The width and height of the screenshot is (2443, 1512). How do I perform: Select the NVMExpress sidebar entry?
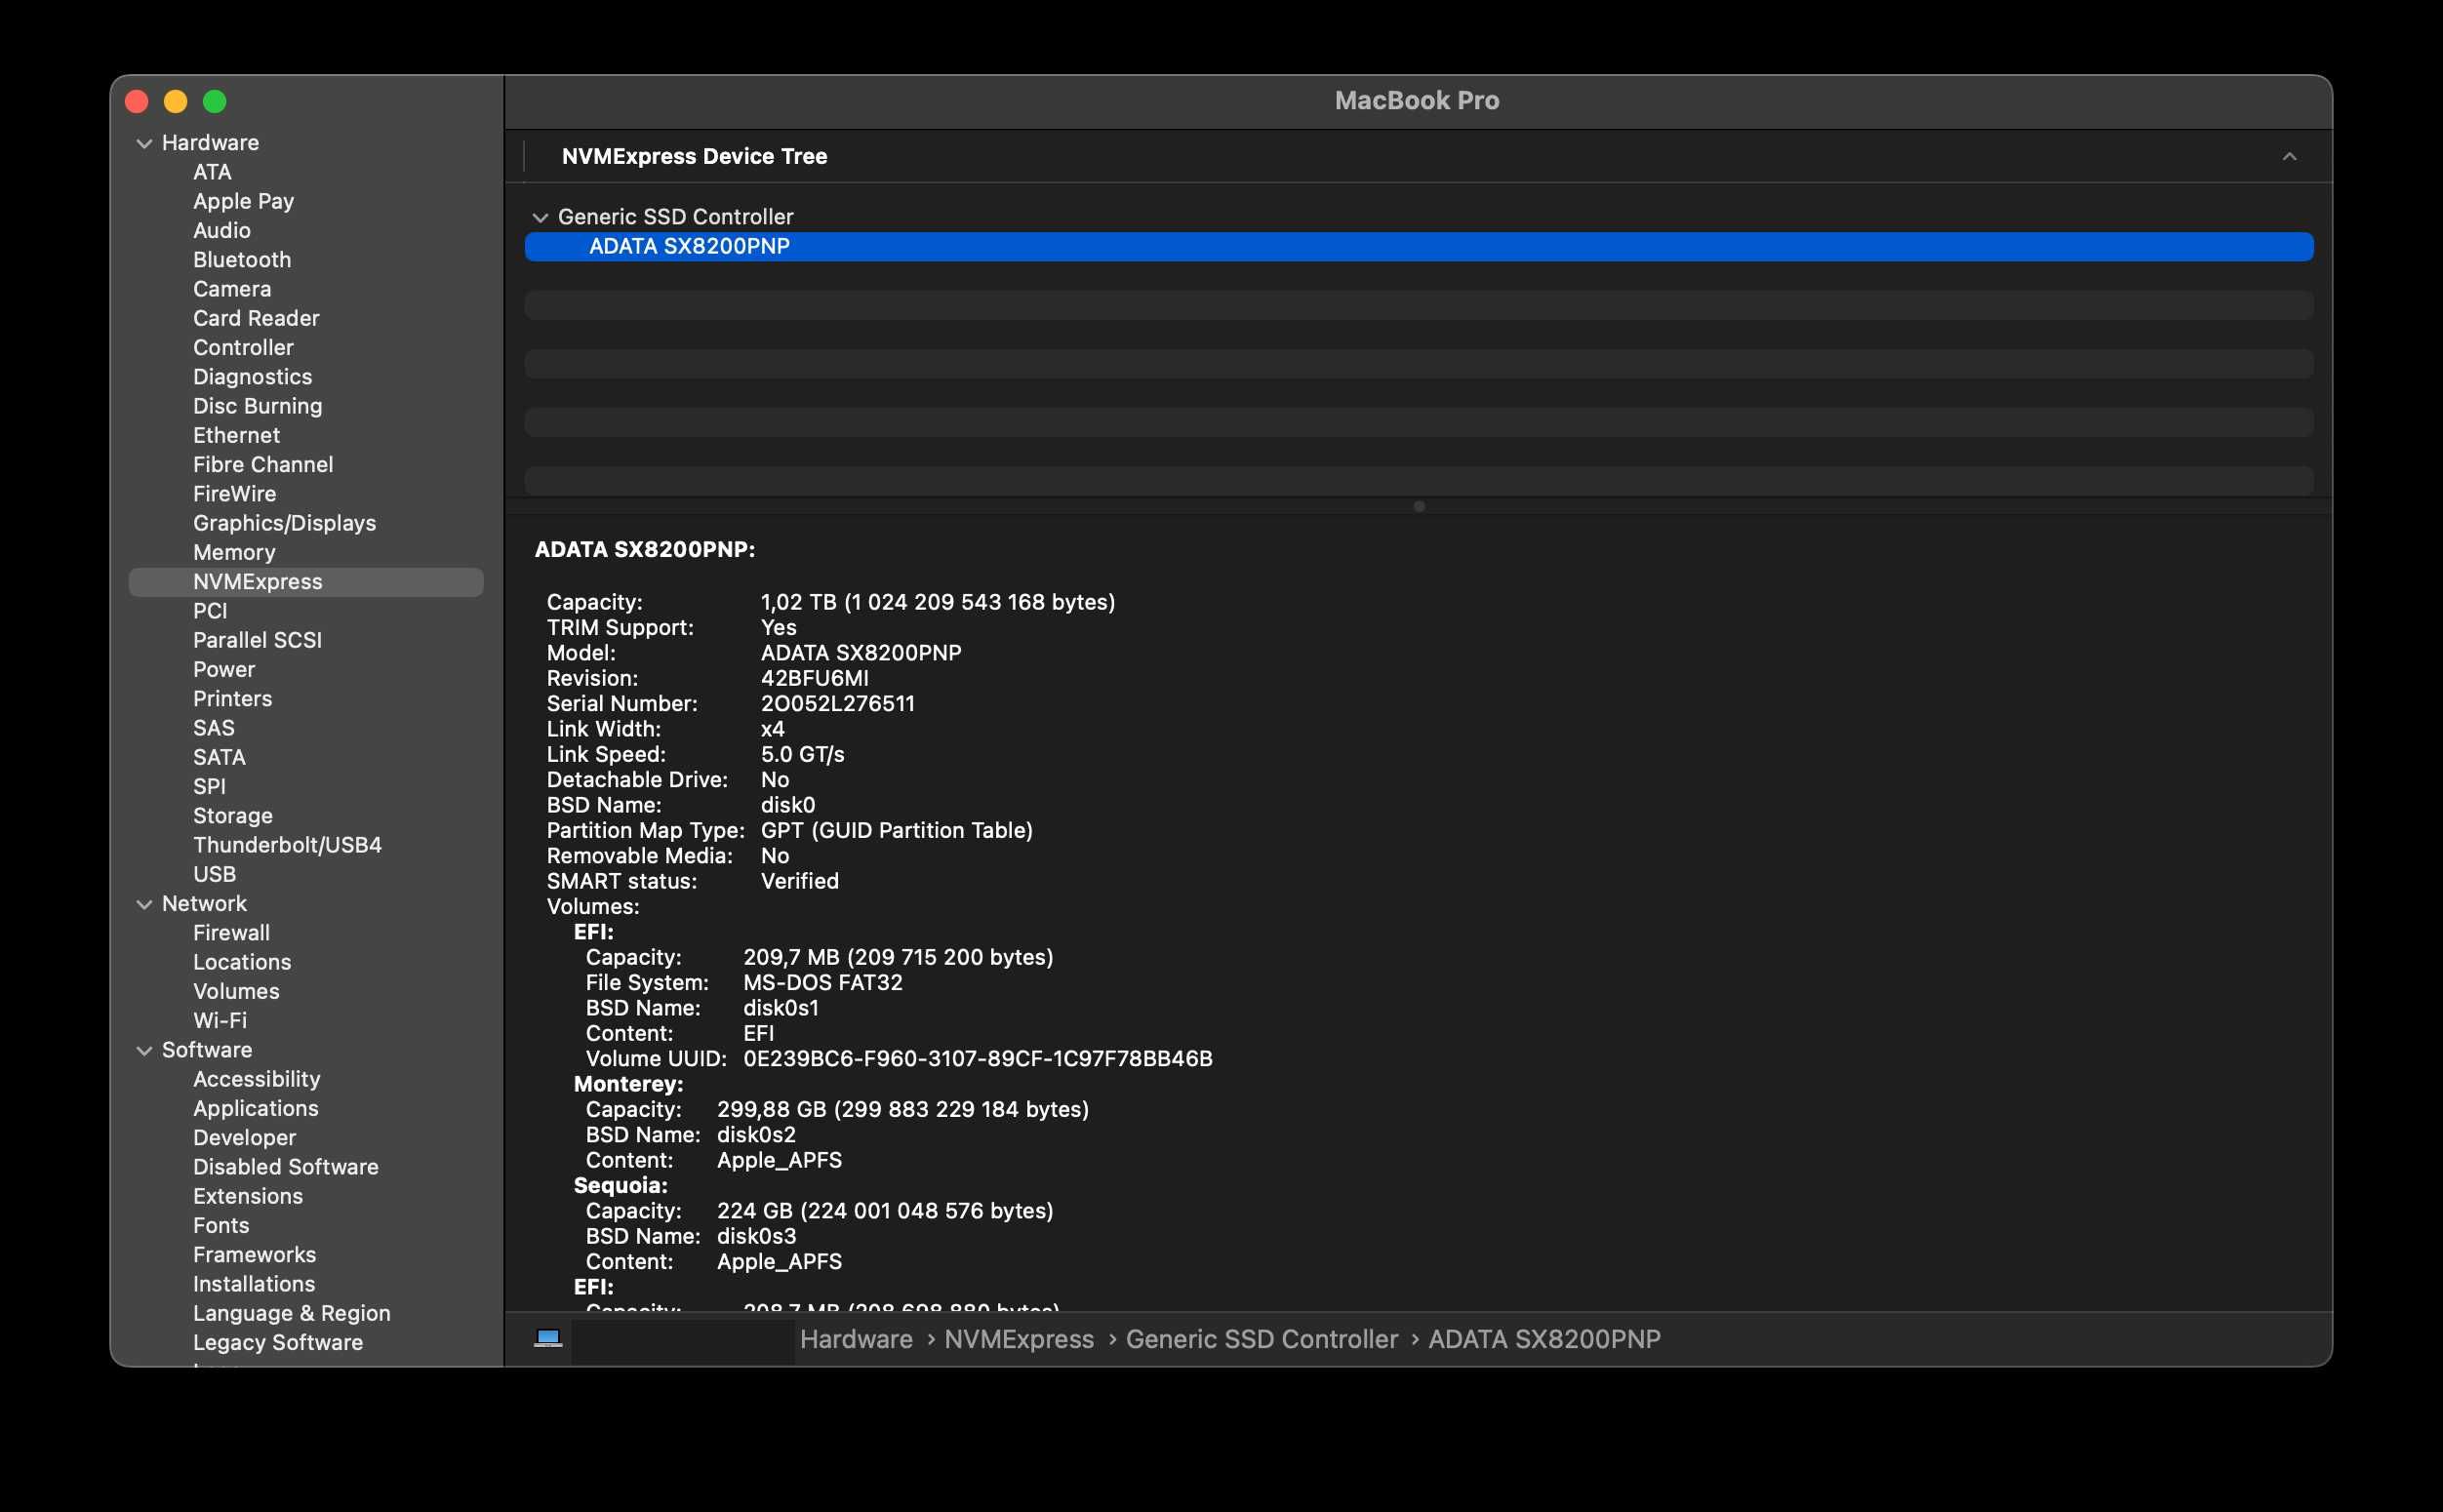coord(306,582)
